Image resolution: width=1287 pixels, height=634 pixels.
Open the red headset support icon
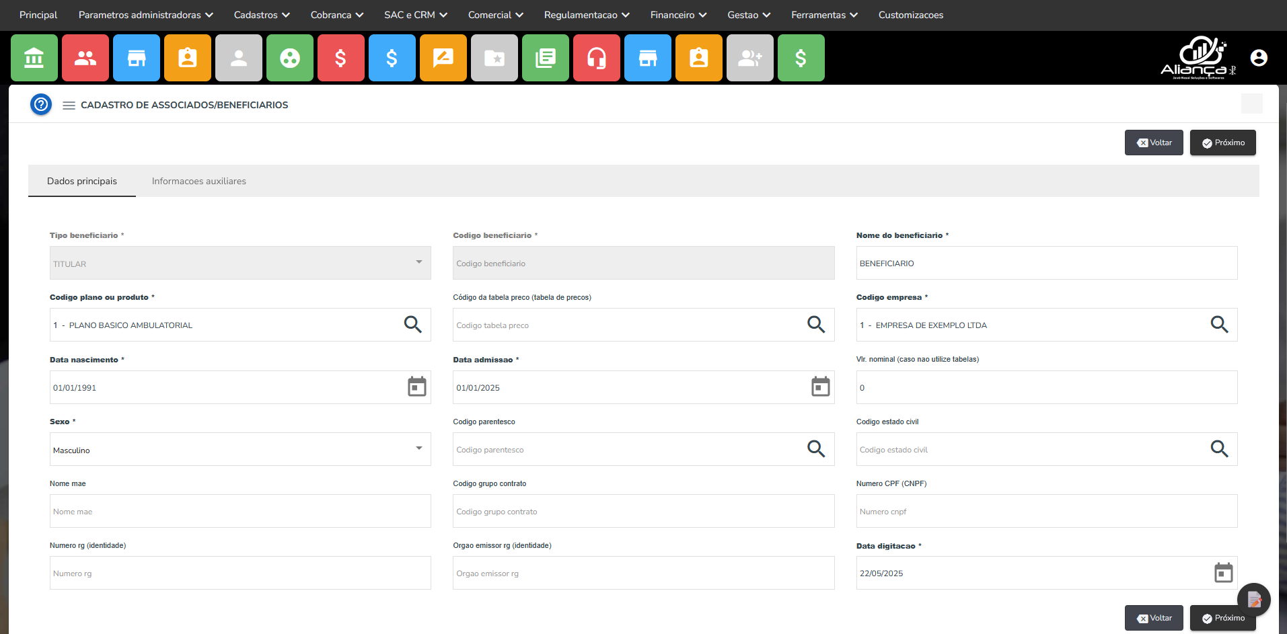[x=597, y=58]
